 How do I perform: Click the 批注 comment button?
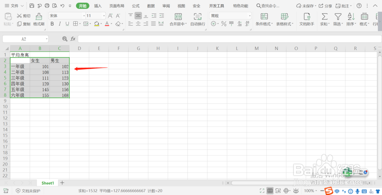[343, 6]
